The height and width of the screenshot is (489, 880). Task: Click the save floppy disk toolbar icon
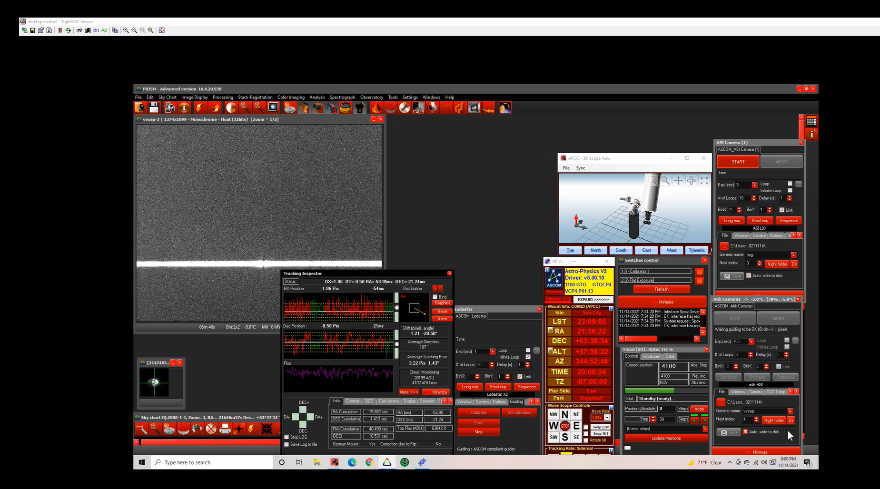(x=153, y=108)
